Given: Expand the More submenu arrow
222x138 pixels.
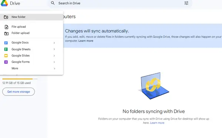Looking at the screenshot, I should 54,69.
